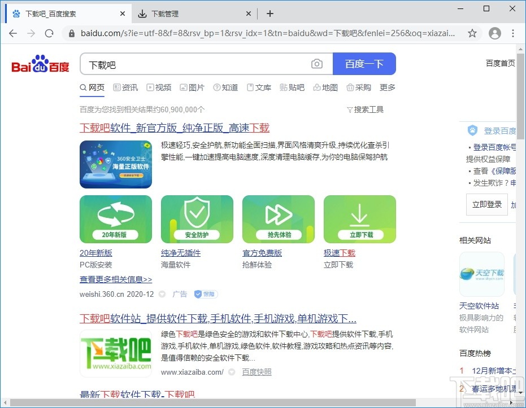Open a new tab with the plus icon
Screen dimensions: 526x408
[270, 13]
